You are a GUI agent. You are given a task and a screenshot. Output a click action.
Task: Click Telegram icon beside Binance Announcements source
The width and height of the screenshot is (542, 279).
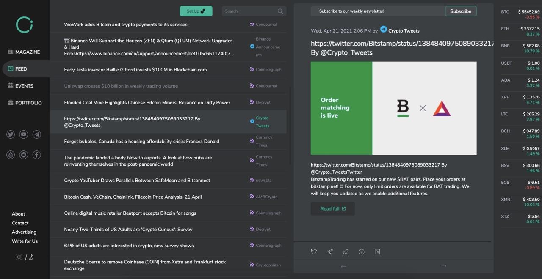[x=252, y=46]
